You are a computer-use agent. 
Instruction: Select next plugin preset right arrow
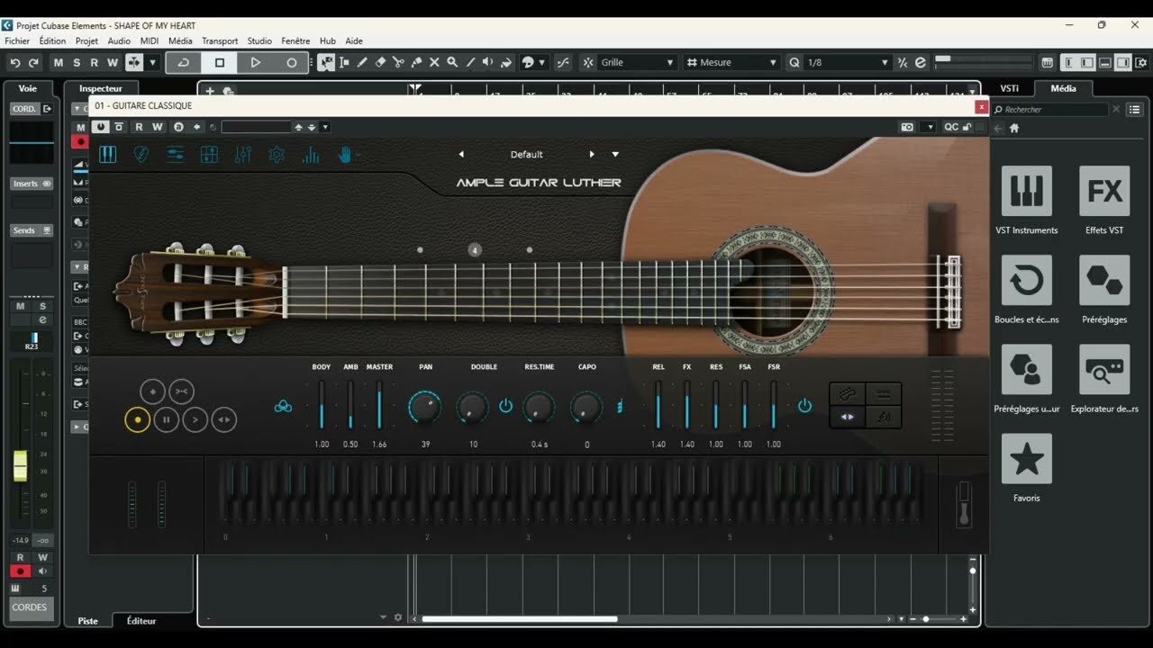pos(592,155)
